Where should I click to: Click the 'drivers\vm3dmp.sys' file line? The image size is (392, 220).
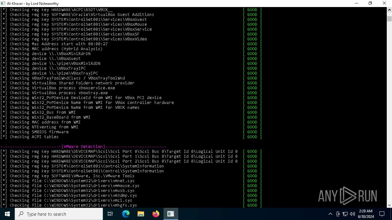coord(69,196)
